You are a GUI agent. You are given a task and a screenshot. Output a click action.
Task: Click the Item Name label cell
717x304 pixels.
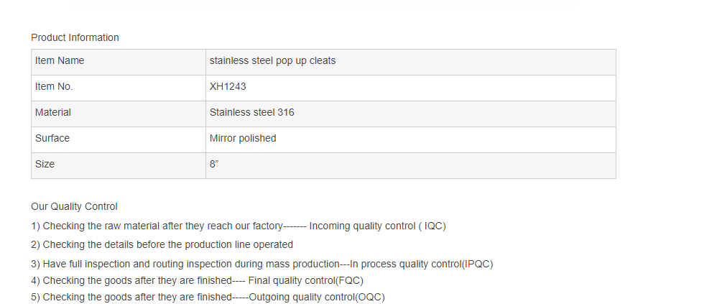point(60,61)
